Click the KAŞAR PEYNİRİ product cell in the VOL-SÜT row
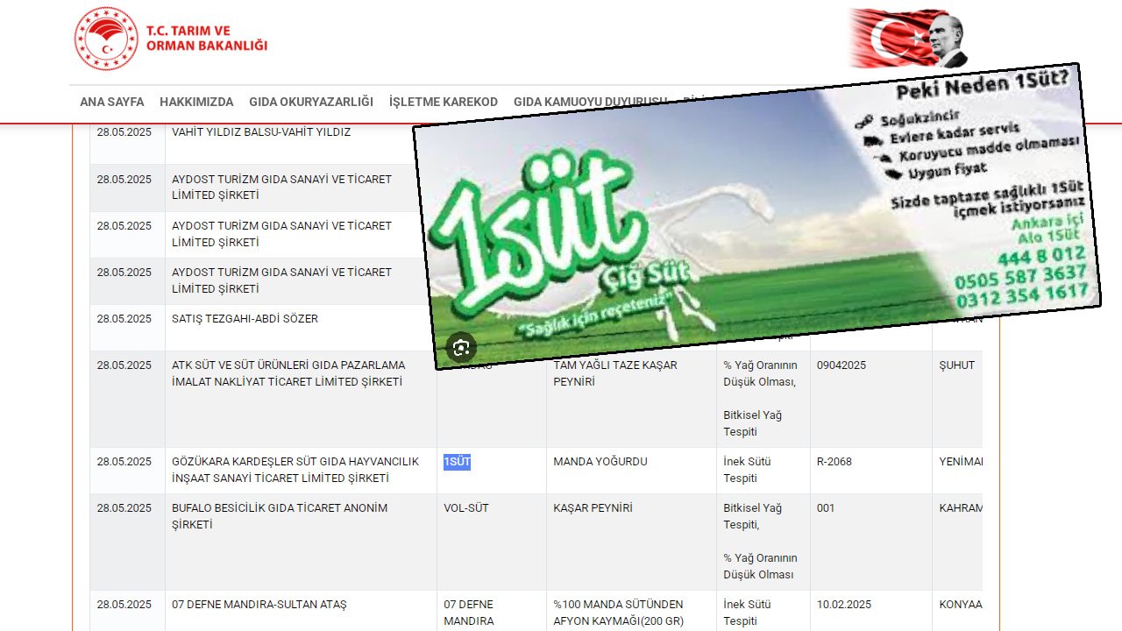 click(631, 542)
